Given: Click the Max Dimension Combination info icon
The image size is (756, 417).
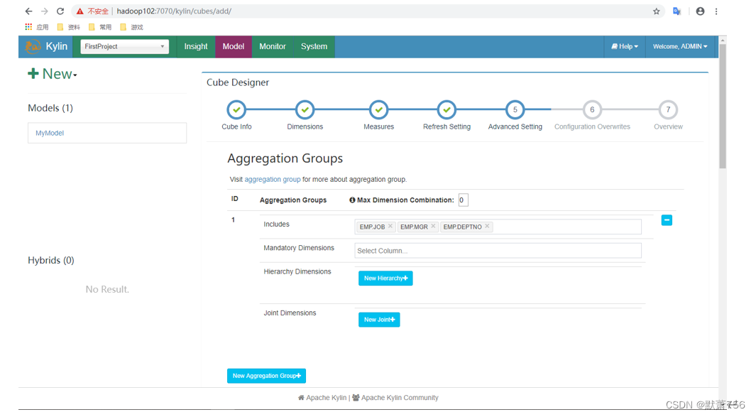Looking at the screenshot, I should (x=352, y=200).
